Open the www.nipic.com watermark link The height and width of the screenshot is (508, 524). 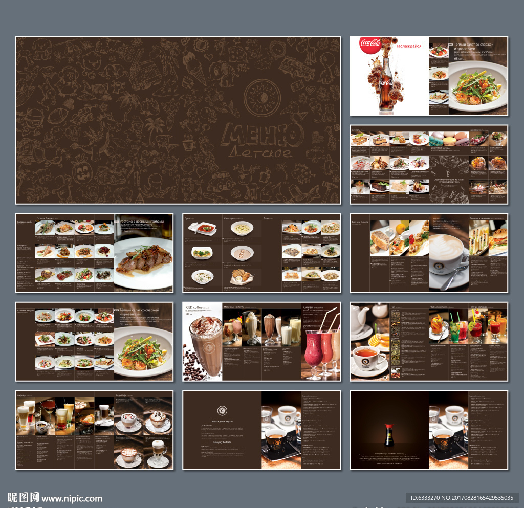click(72, 498)
